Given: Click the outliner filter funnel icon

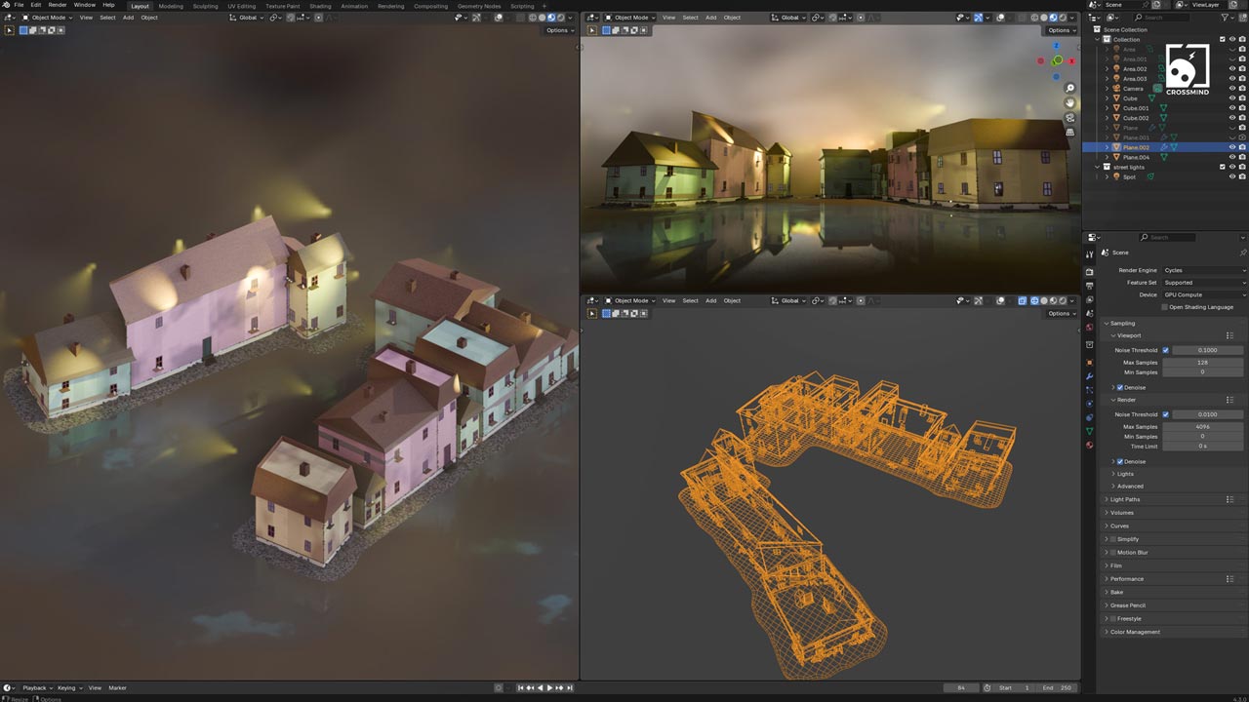Looking at the screenshot, I should click(x=1225, y=18).
